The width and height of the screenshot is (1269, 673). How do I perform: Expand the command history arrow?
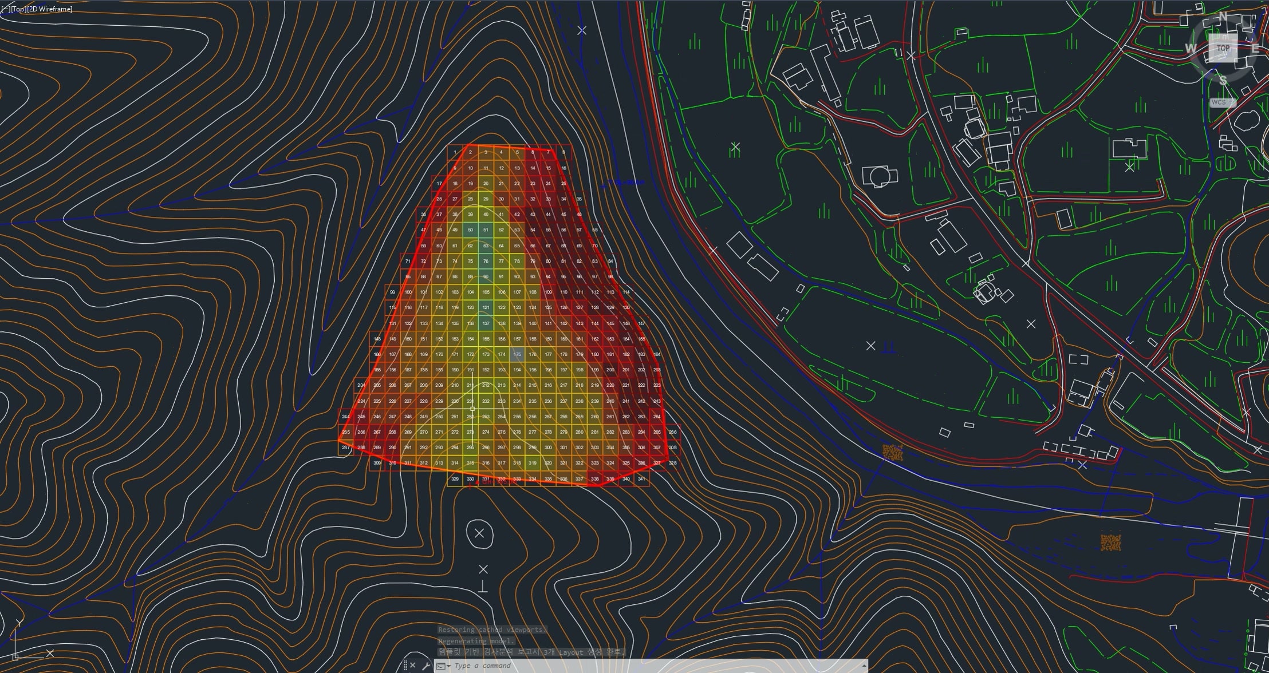coord(864,666)
